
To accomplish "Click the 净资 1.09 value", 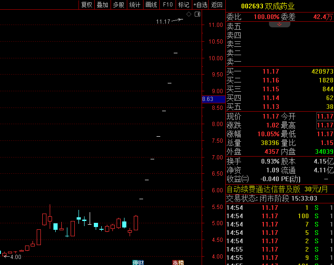I will click(x=272, y=170).
